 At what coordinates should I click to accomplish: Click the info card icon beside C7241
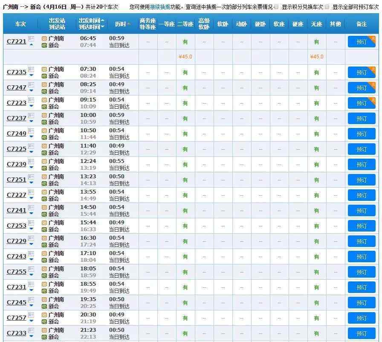pos(31,208)
